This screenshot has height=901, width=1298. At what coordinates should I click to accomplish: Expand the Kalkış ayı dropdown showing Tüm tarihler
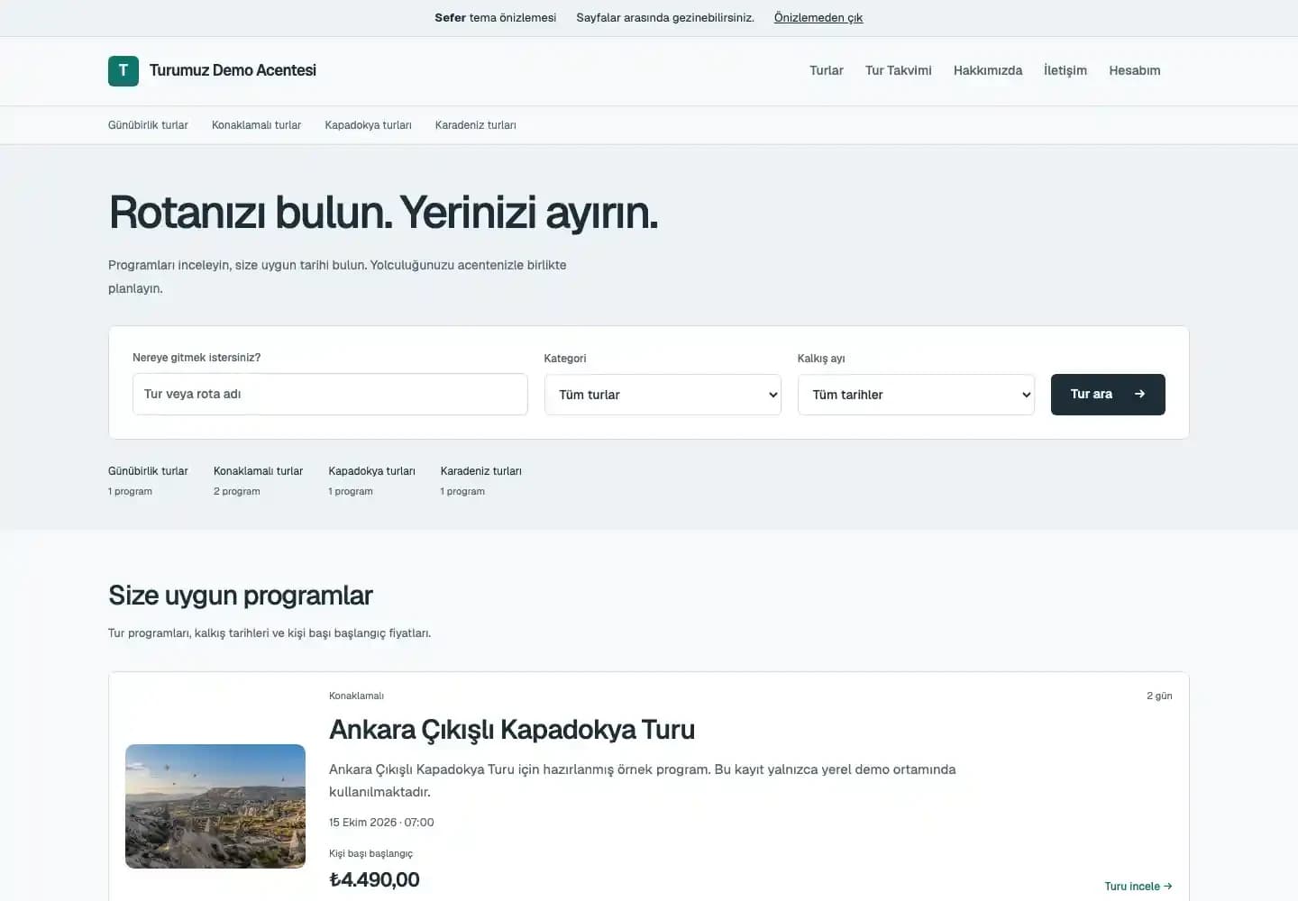click(916, 395)
